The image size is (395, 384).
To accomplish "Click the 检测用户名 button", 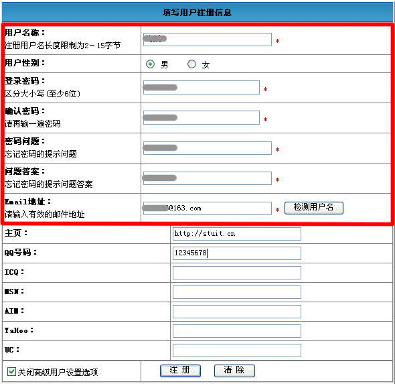I will click(313, 208).
